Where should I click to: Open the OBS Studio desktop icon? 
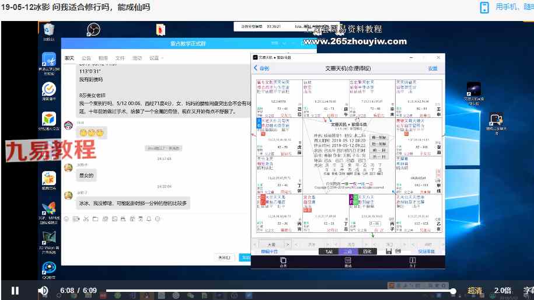tap(93, 29)
